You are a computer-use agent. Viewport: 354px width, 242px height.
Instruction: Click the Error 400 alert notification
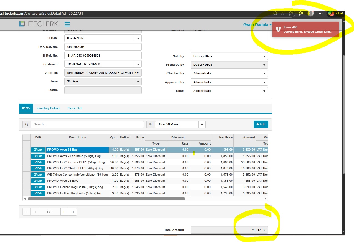[305, 29]
